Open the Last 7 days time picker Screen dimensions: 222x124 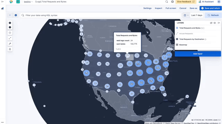(197, 15)
